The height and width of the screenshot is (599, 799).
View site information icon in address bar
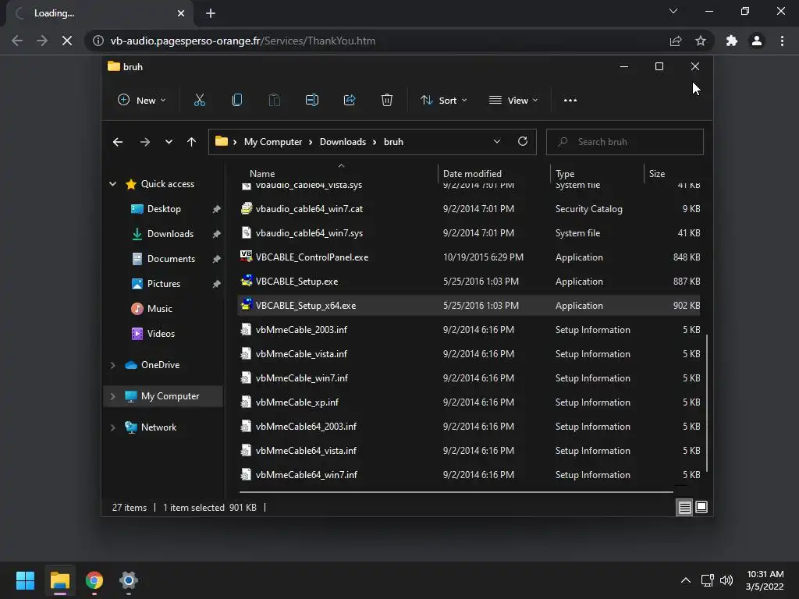[x=98, y=41]
